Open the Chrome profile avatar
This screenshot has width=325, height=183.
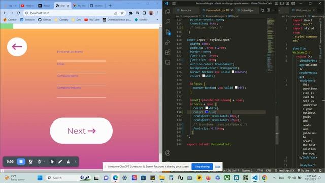(151, 13)
